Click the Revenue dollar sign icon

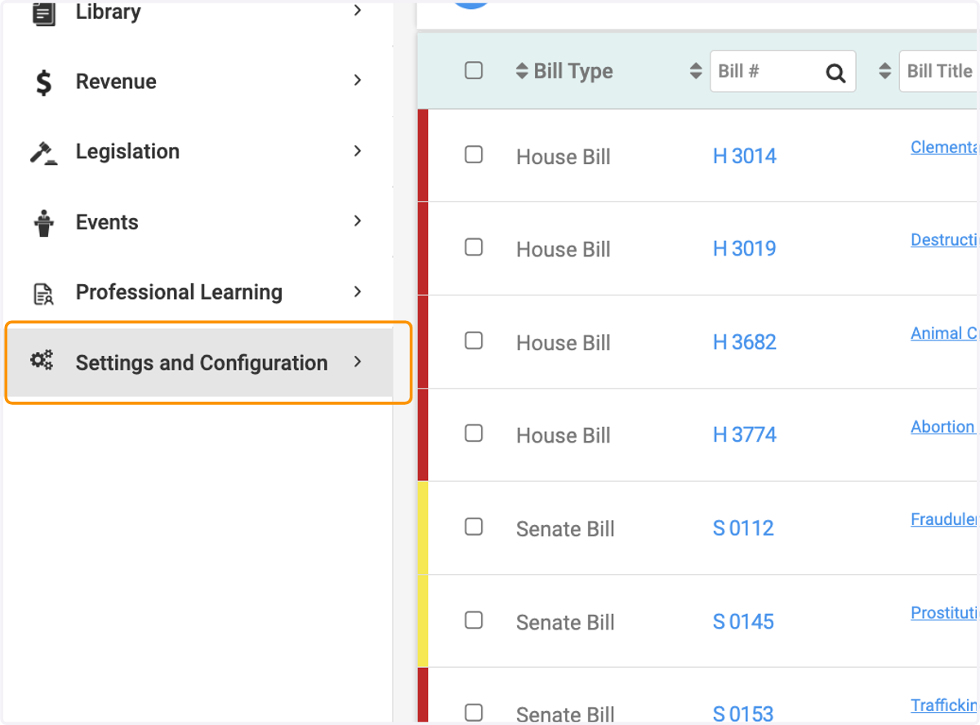pos(44,82)
